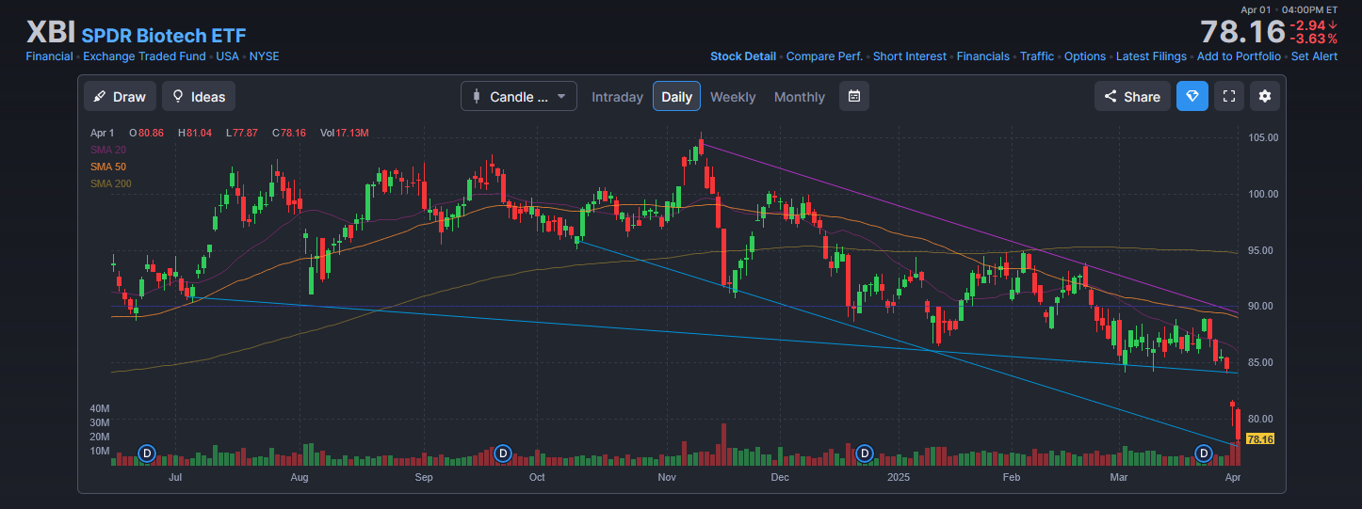Click the dividend marker near September
The image size is (1362, 509).
(504, 454)
